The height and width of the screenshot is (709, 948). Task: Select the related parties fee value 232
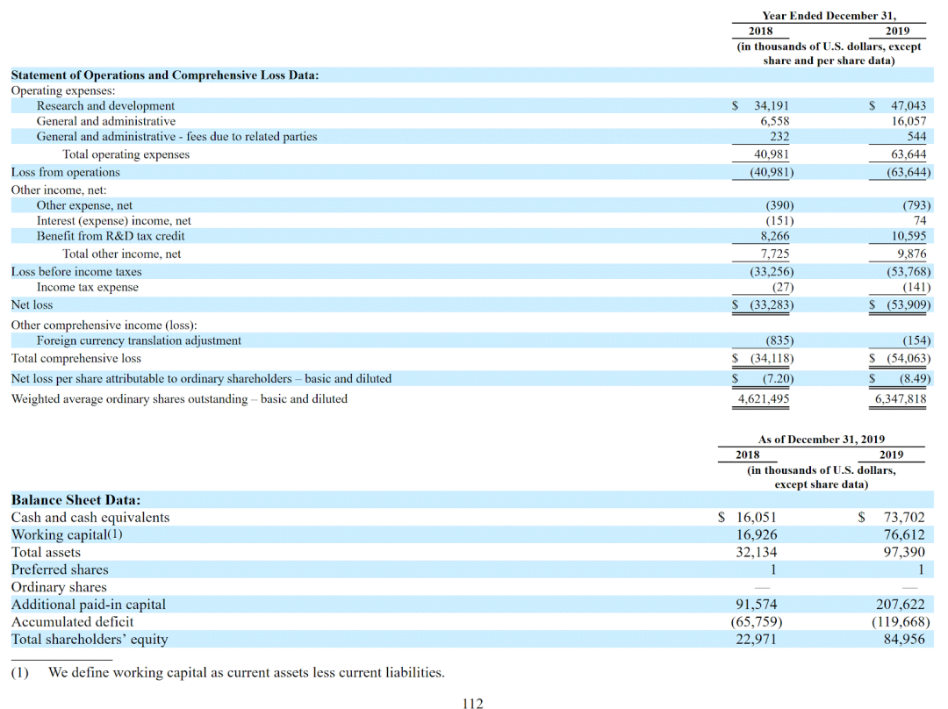coord(779,137)
